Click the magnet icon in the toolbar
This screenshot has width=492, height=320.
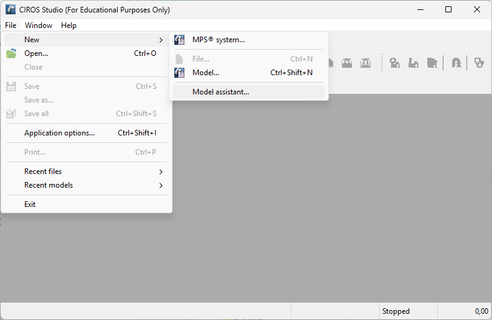click(457, 63)
